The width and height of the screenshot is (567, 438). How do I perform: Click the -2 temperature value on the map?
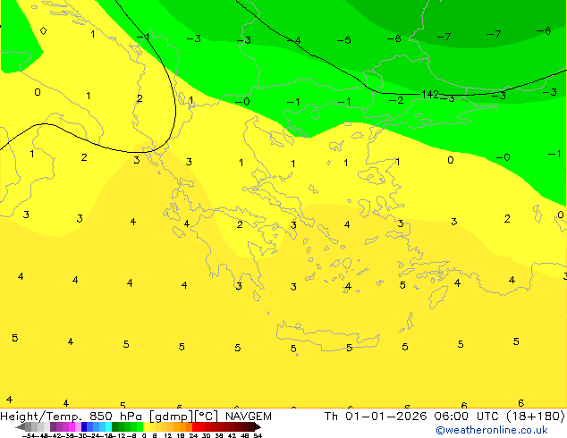coord(396,100)
